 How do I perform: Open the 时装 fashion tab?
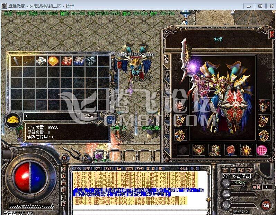(167, 74)
